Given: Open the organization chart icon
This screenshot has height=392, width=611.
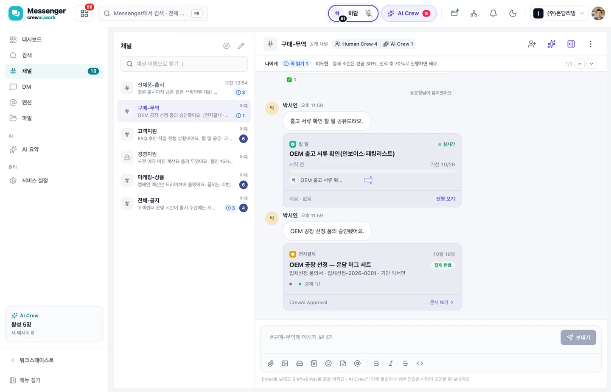Looking at the screenshot, I should (x=474, y=13).
